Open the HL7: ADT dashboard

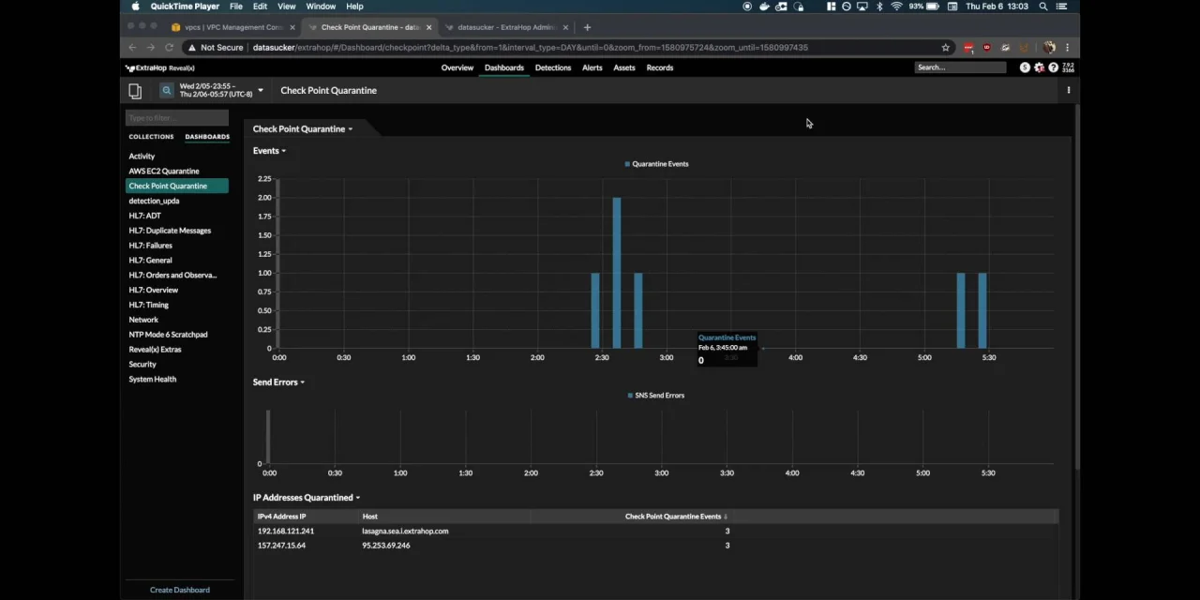coord(145,216)
